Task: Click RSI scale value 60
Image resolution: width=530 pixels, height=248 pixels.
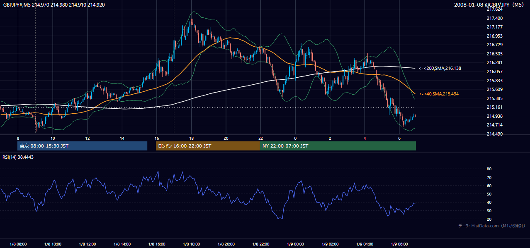Action: click(489, 186)
